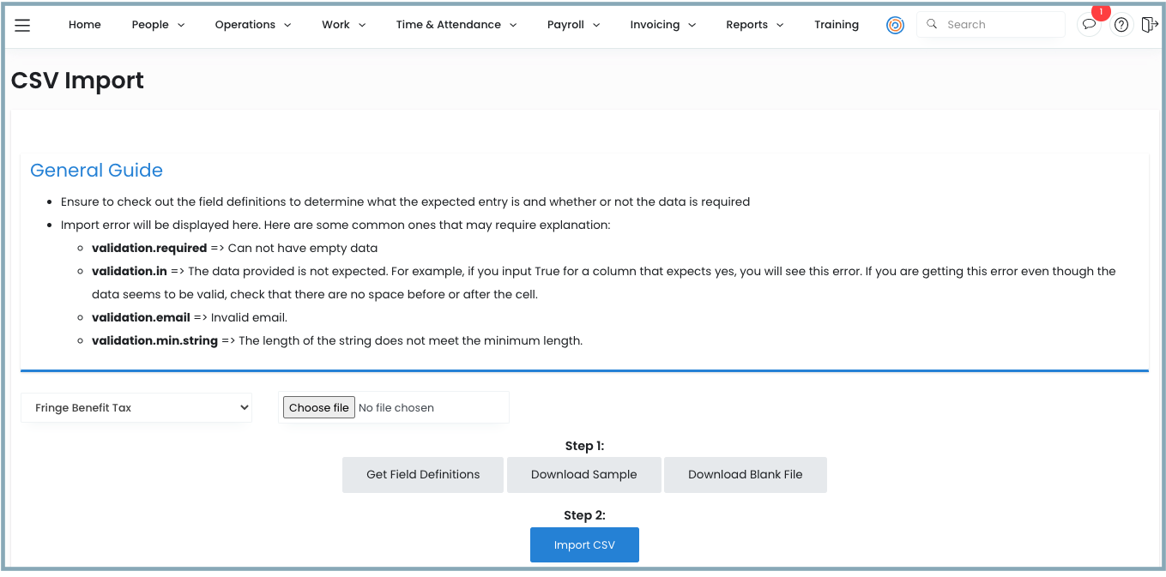
Task: Click the circular target logo icon
Action: point(895,25)
